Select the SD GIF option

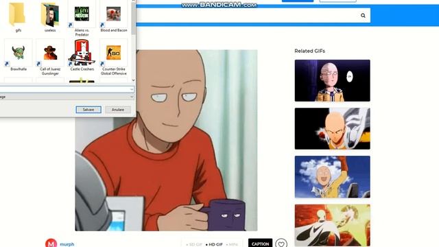[194, 244]
